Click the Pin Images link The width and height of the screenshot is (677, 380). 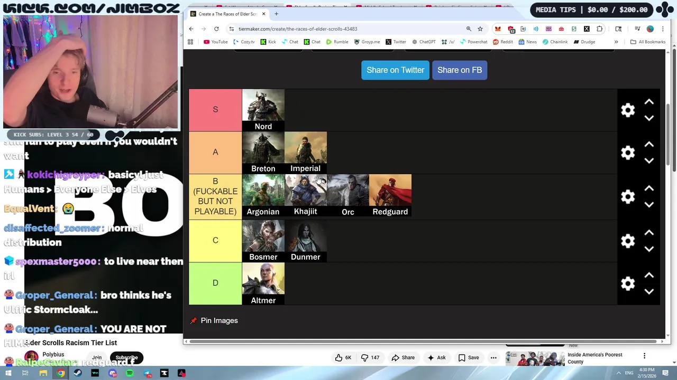tap(214, 321)
